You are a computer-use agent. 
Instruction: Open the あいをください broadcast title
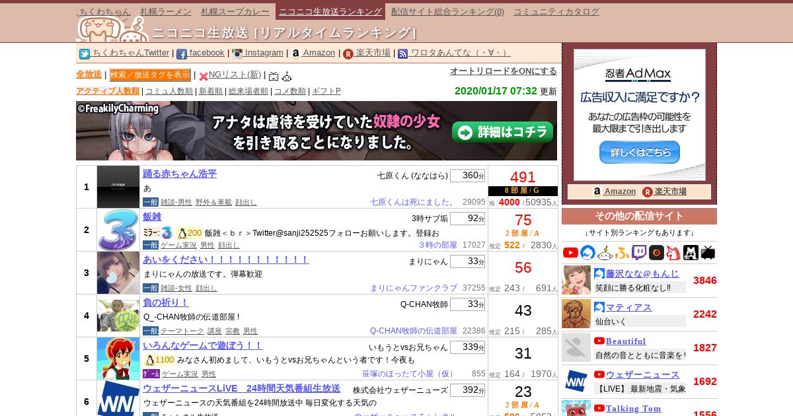pos(226,260)
